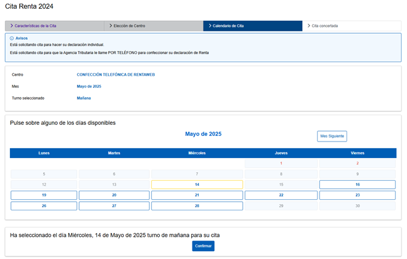Click the Mañana selected shift value
Screen dimensions: 407x259
pos(84,98)
